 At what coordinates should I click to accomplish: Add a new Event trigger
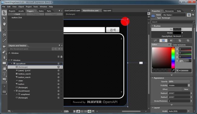point(17,14)
